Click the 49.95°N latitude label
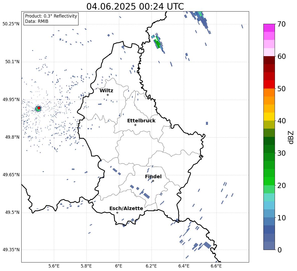Viewport: 297px width, 271px height. click(11, 100)
